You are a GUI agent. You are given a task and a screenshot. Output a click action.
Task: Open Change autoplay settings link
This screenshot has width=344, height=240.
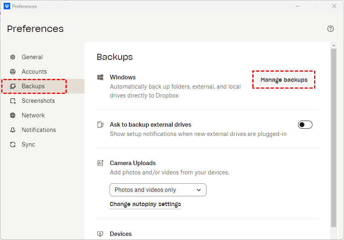[x=145, y=204]
